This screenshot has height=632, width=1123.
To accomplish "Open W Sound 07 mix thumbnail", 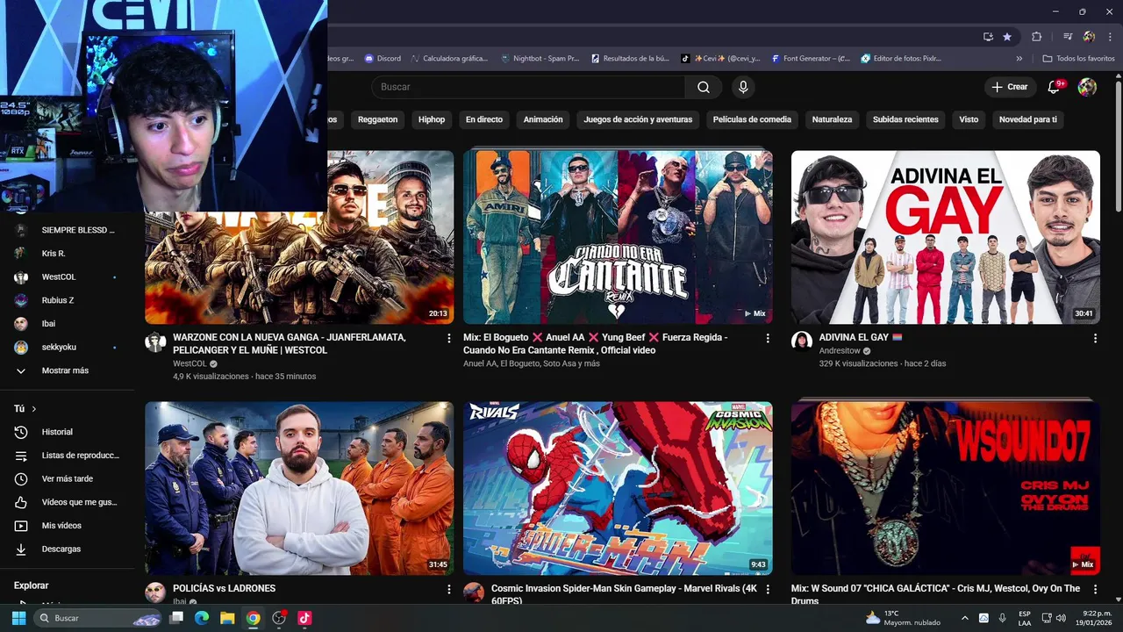I will pos(945,488).
